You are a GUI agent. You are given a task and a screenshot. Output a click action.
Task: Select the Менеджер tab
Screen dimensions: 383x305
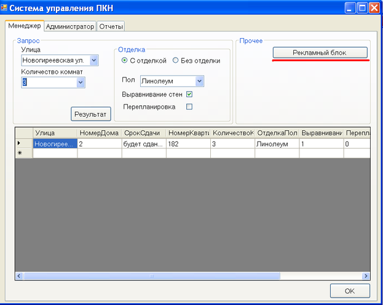[25, 26]
